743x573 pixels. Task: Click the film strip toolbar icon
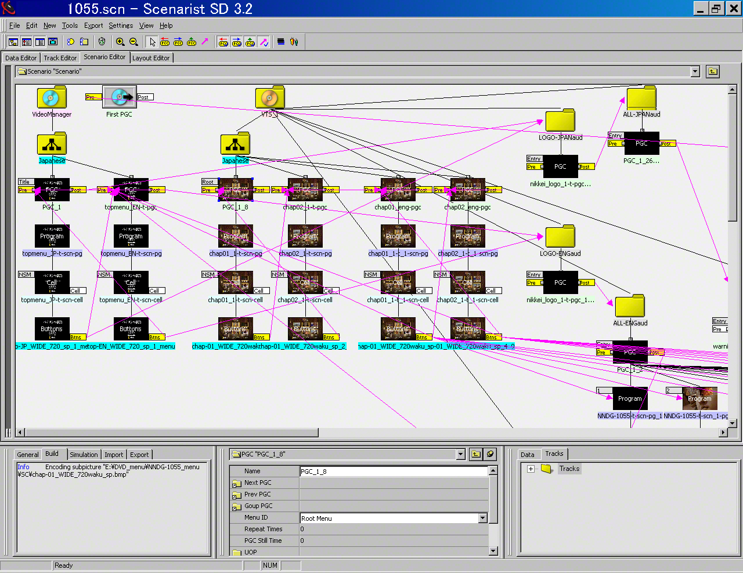click(281, 42)
